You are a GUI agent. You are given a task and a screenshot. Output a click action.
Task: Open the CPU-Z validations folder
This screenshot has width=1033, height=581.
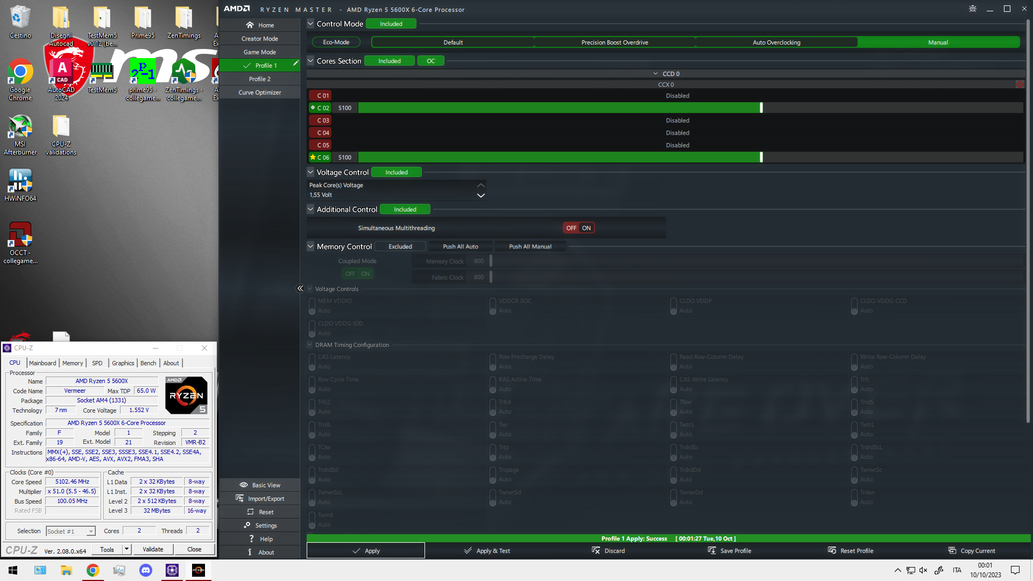(61, 134)
